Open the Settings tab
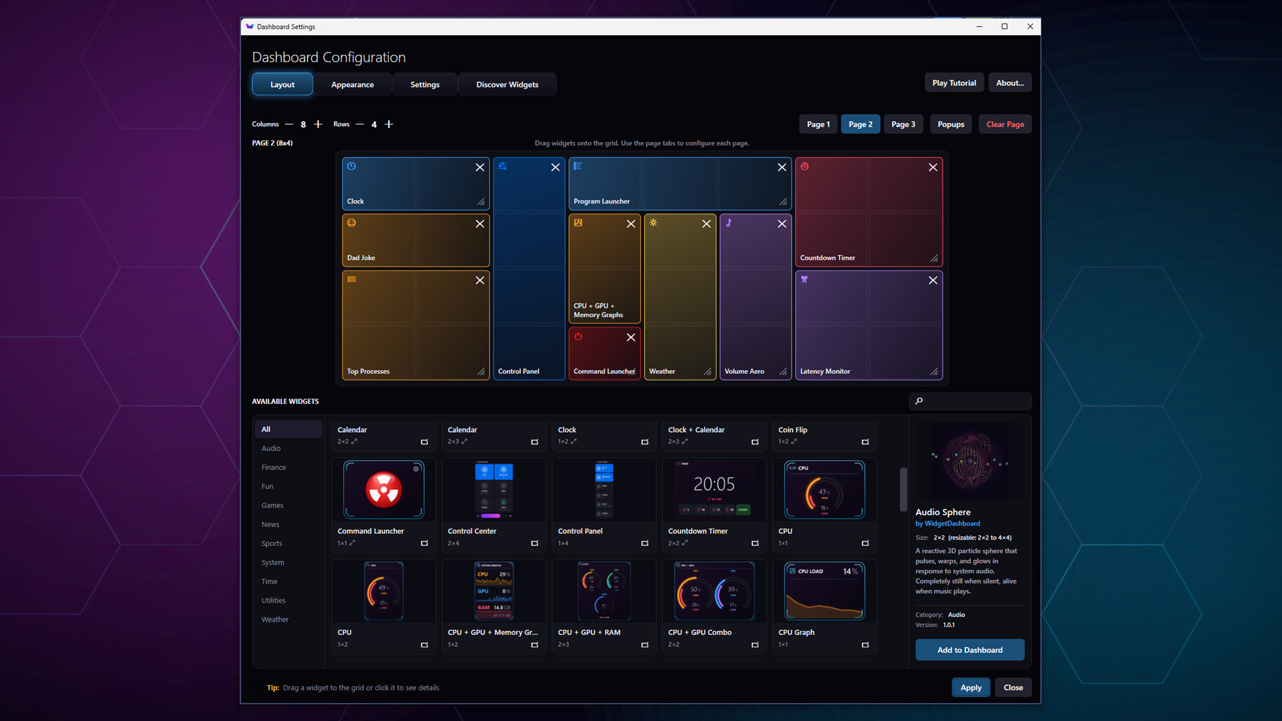 425,85
